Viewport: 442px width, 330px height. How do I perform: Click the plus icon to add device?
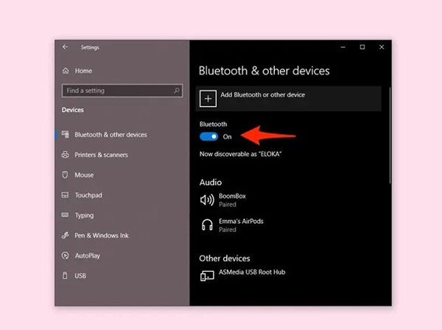click(208, 99)
